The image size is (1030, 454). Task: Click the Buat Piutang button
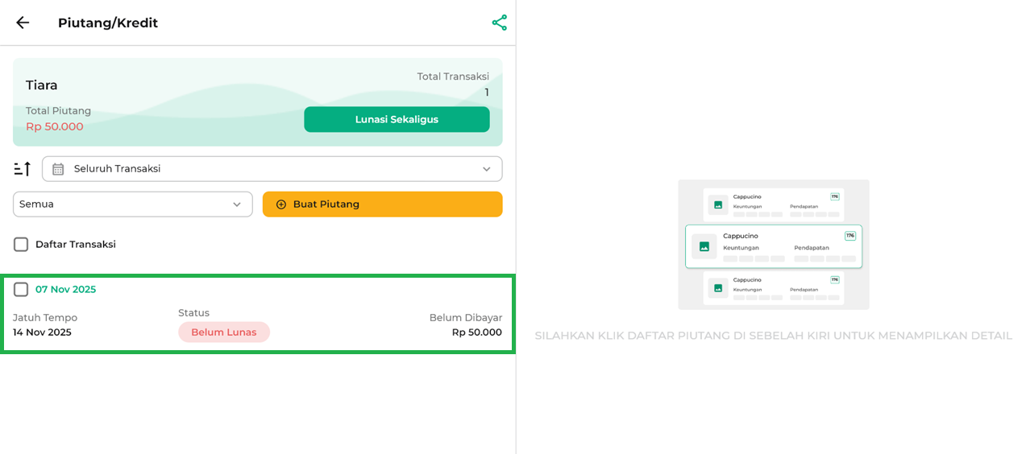click(x=382, y=204)
